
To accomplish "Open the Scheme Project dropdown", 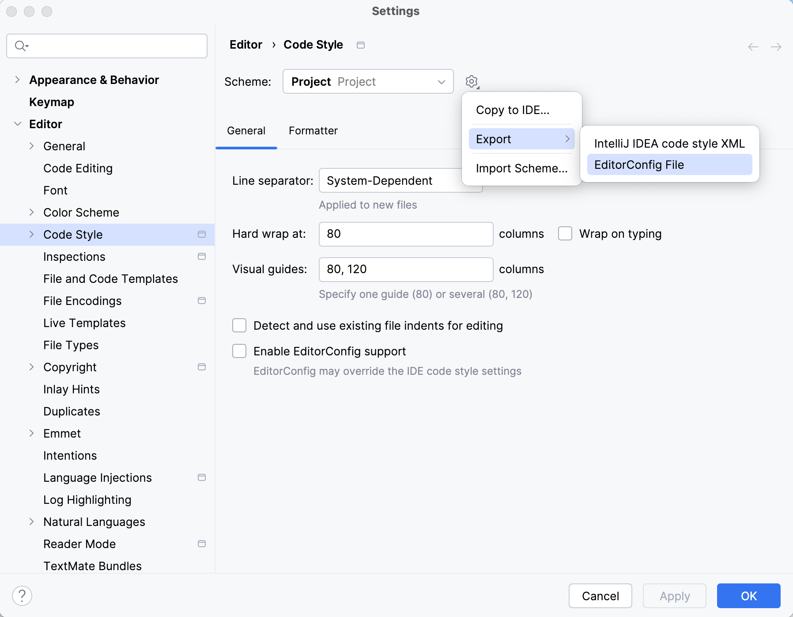I will tap(368, 81).
